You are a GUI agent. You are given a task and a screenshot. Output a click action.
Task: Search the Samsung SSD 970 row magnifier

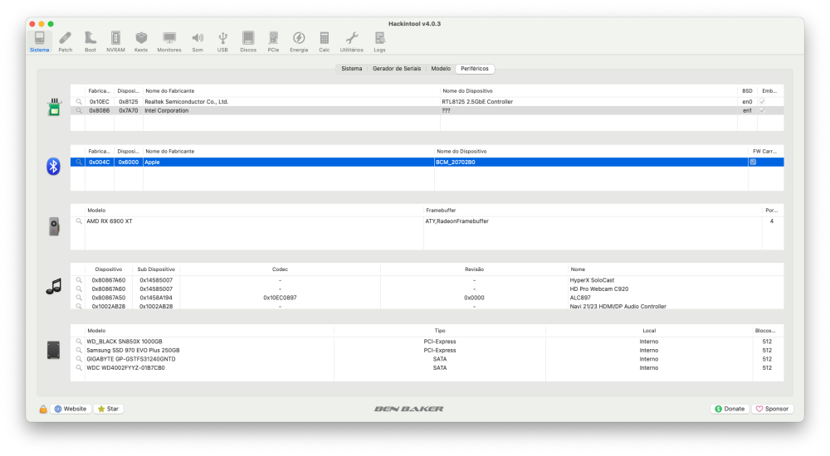[79, 350]
